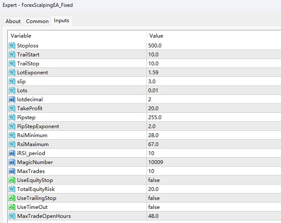Click the Lots variable icon
This screenshot has width=281, height=223.
(12, 90)
